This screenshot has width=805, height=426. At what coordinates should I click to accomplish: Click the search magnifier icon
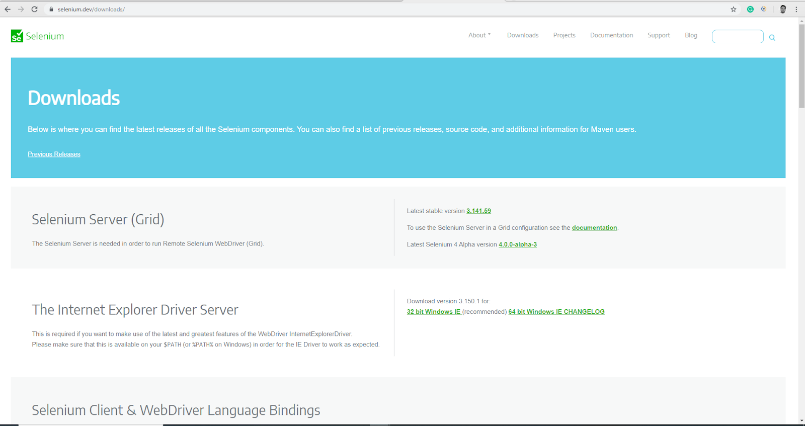click(x=772, y=37)
